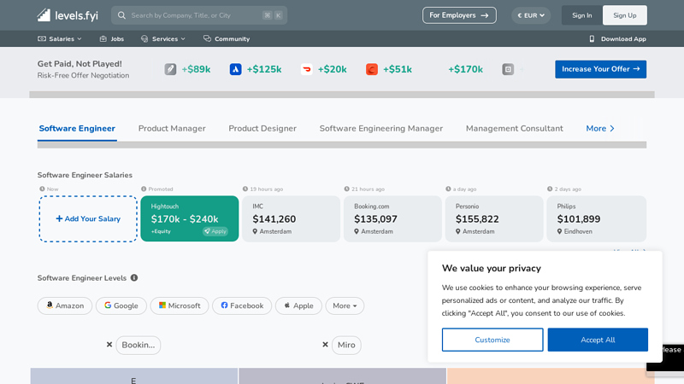This screenshot has width=684, height=384.
Task: Select the Amazon company chip
Action: tap(65, 305)
